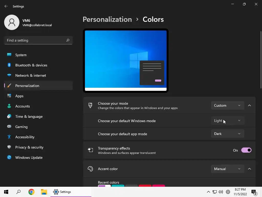Open Network & internet category

[38, 75]
